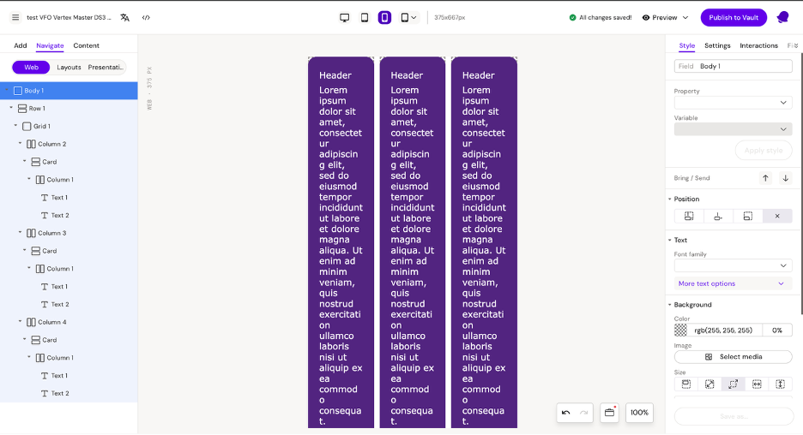Send element backward with down arrow
803x435 pixels.
(x=785, y=178)
